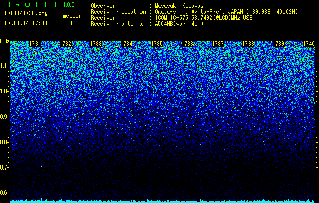Click the 1735 time marker
The height and width of the screenshot is (203, 319).
[157, 44]
